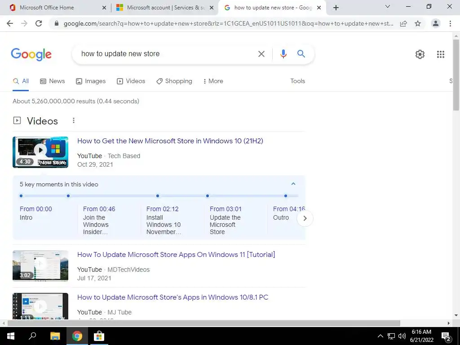Jump to the From 00:00 Intro moment
460x345 pixels.
36,213
